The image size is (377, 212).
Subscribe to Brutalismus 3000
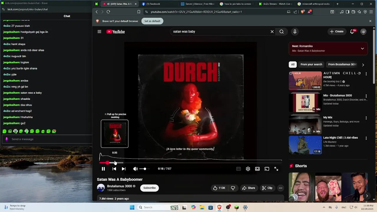(150, 188)
